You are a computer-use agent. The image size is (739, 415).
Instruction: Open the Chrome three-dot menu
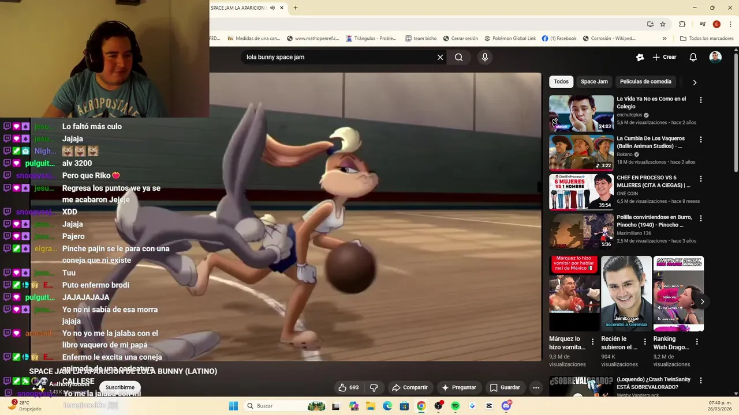[x=731, y=24]
